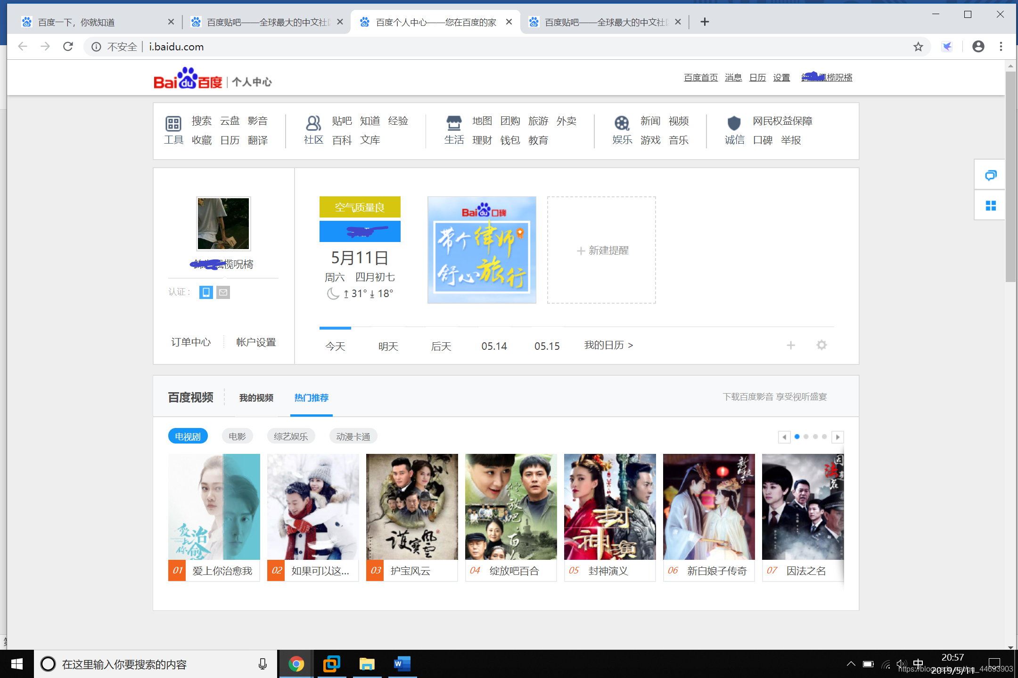Open the blue grid apps sidebar icon
This screenshot has width=1018, height=678.
(x=990, y=206)
